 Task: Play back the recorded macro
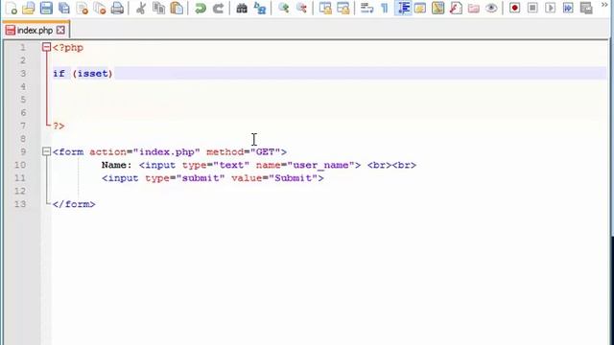click(x=550, y=8)
